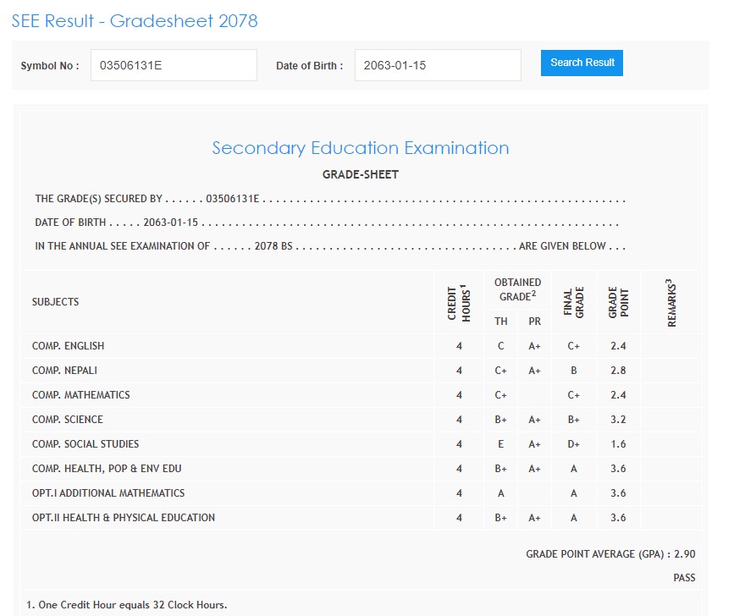The width and height of the screenshot is (734, 616).
Task: Click the PASS result text
Action: pyautogui.click(x=684, y=578)
